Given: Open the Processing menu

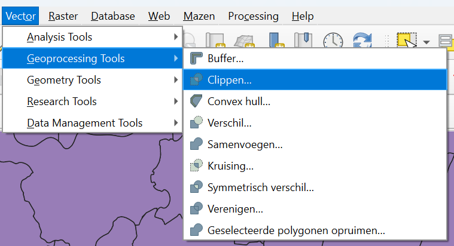Looking at the screenshot, I should (x=253, y=16).
